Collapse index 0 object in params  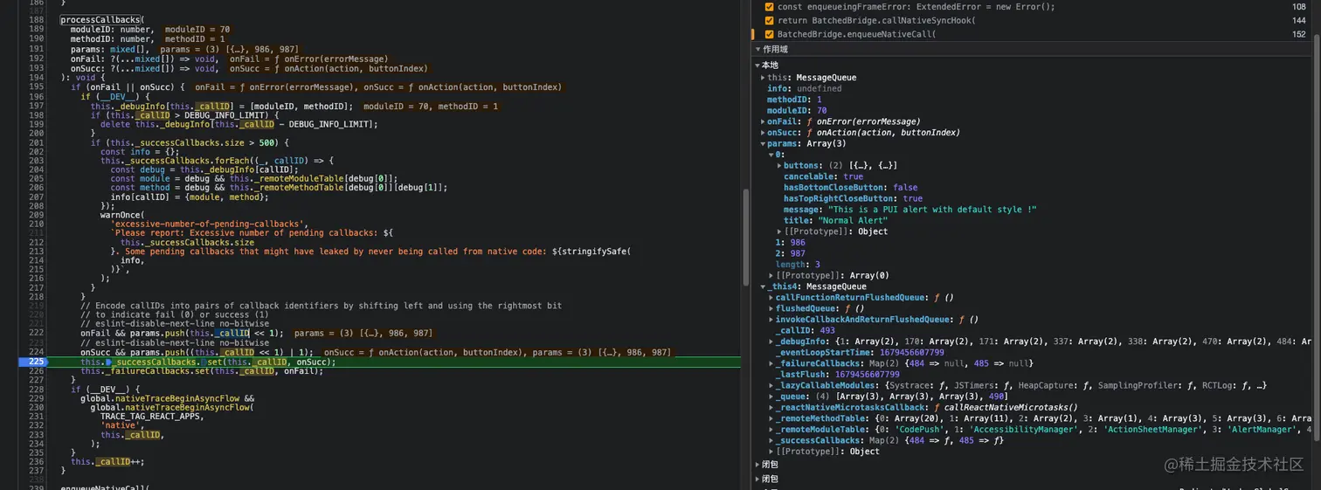(771, 155)
